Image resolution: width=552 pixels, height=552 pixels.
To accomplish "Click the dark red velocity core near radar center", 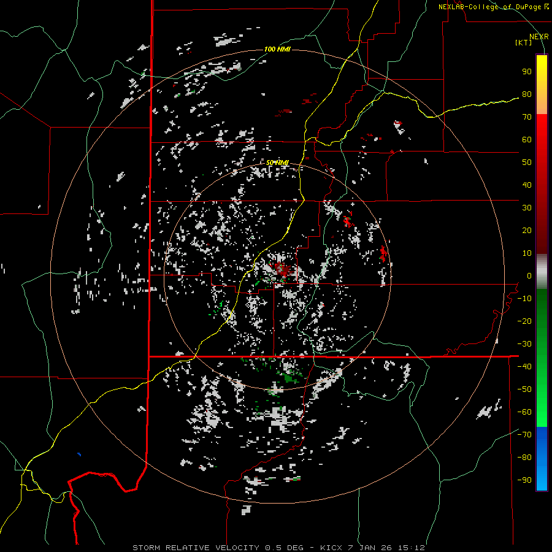I will tap(282, 269).
